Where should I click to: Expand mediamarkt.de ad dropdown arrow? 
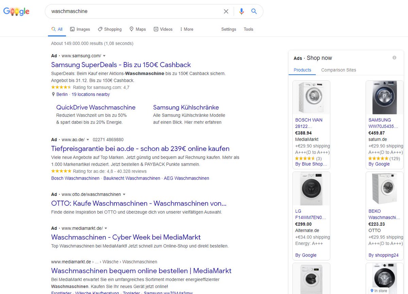106,228
